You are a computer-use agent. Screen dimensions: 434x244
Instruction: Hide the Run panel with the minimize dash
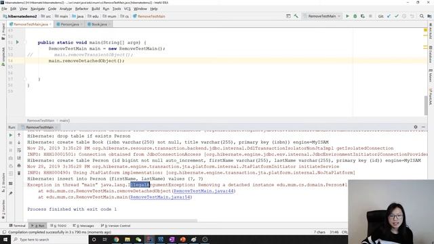423,127
